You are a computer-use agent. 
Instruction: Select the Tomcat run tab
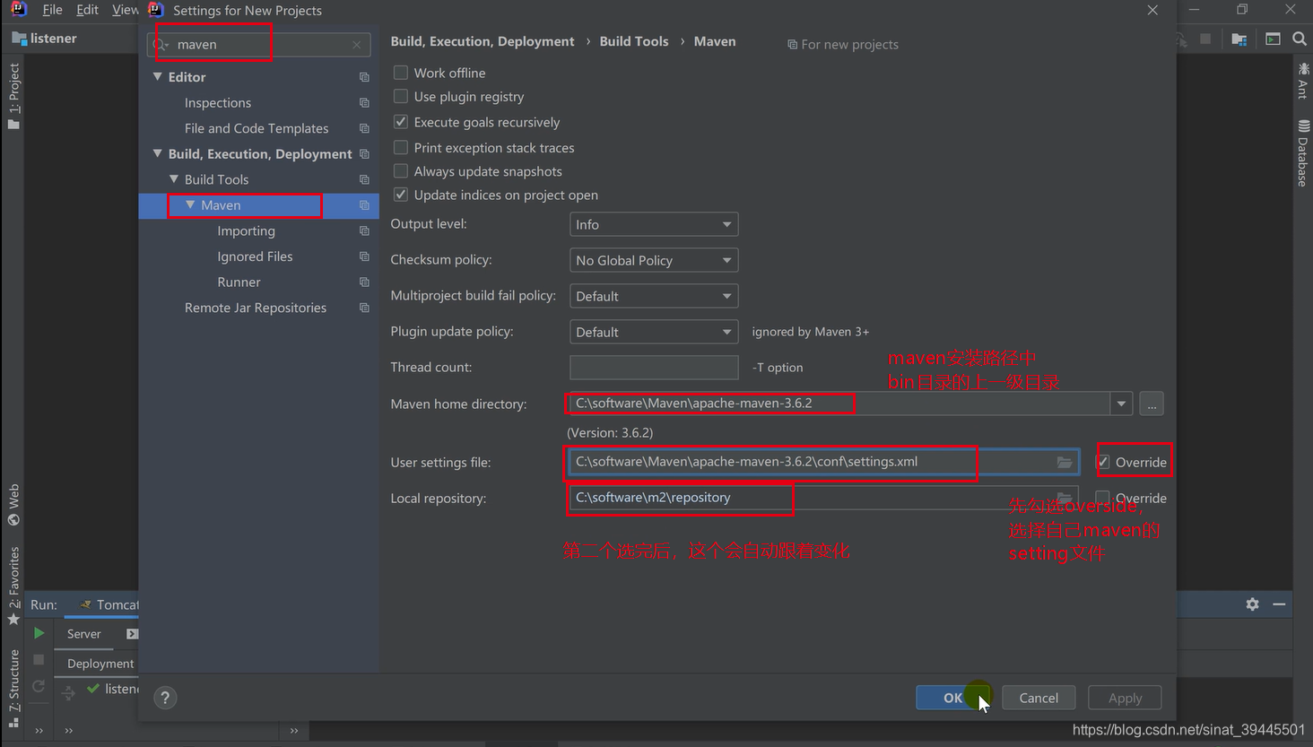click(109, 604)
